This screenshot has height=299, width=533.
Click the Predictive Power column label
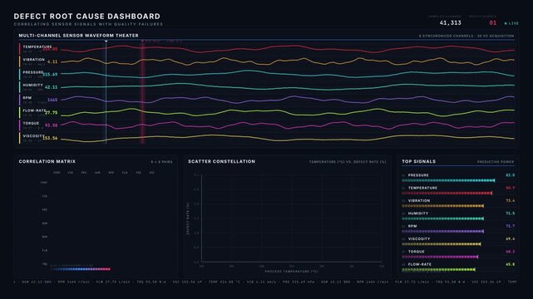(x=496, y=162)
